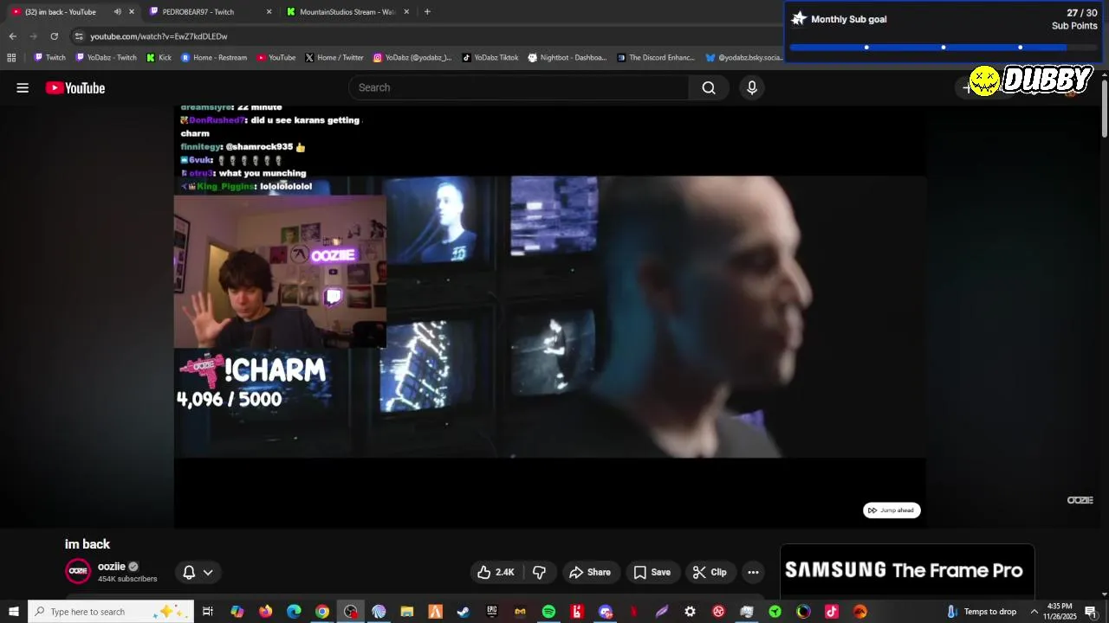Open the YoDabz - Twitch bookmark
1109x623 pixels.
click(107, 58)
